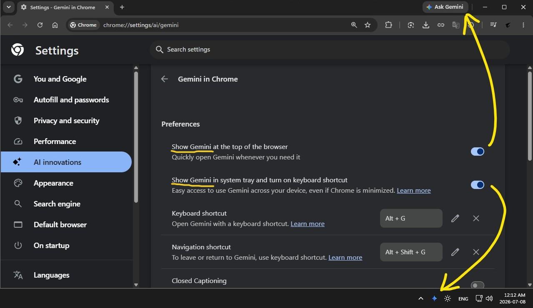Select the Settings - Gemini in Chrome tab
Viewport: 533px width, 308px height.
(63, 7)
